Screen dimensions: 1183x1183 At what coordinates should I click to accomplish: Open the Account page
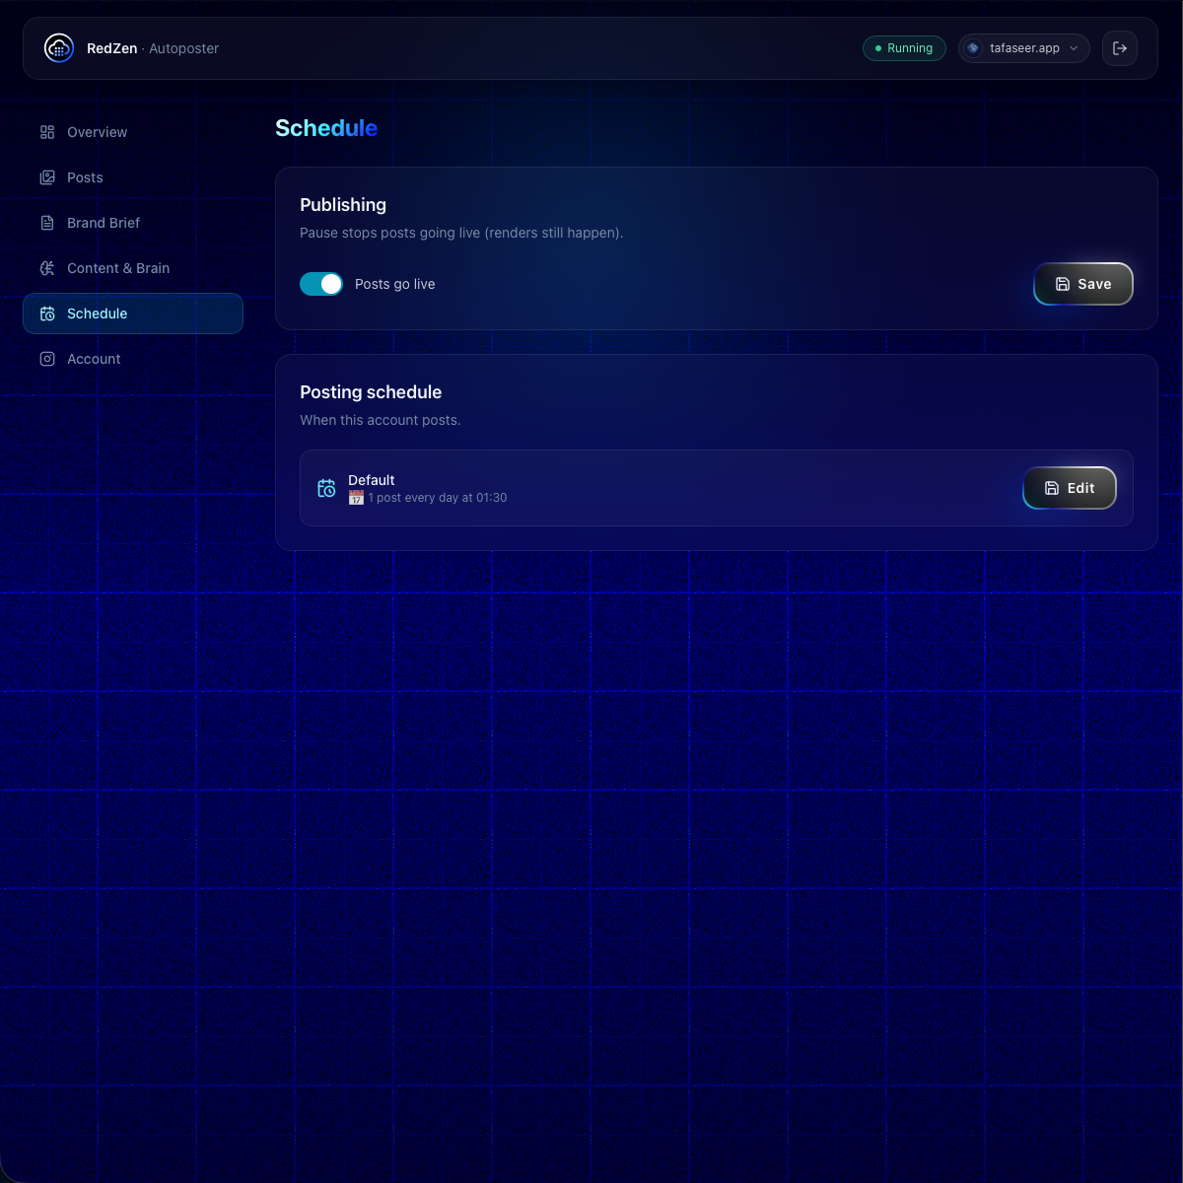click(133, 359)
